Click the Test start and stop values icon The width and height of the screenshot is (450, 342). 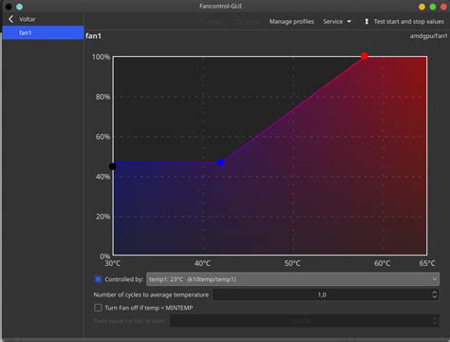366,22
